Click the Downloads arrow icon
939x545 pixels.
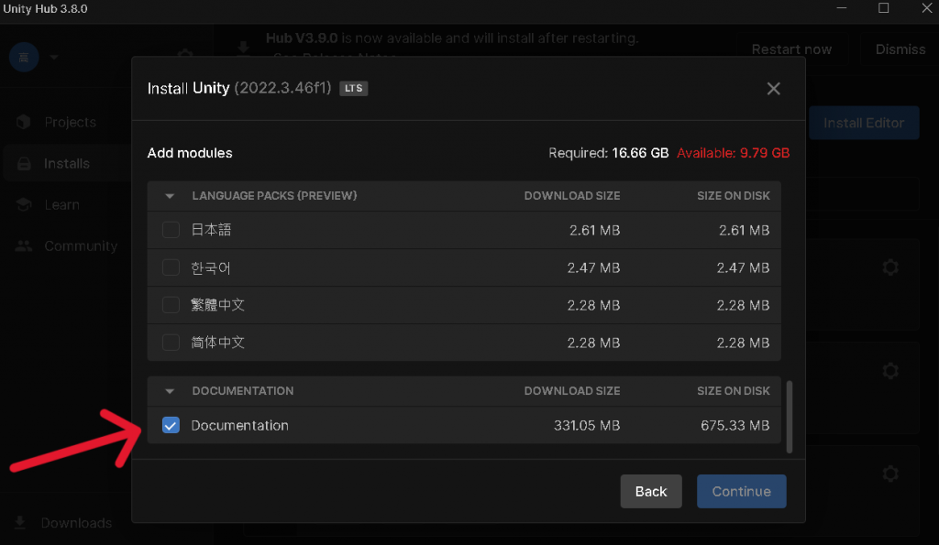(x=20, y=523)
